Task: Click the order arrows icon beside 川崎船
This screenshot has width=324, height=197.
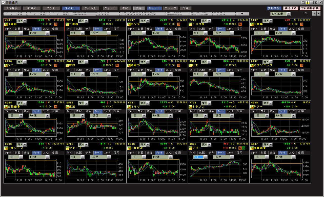Action: [252, 24]
